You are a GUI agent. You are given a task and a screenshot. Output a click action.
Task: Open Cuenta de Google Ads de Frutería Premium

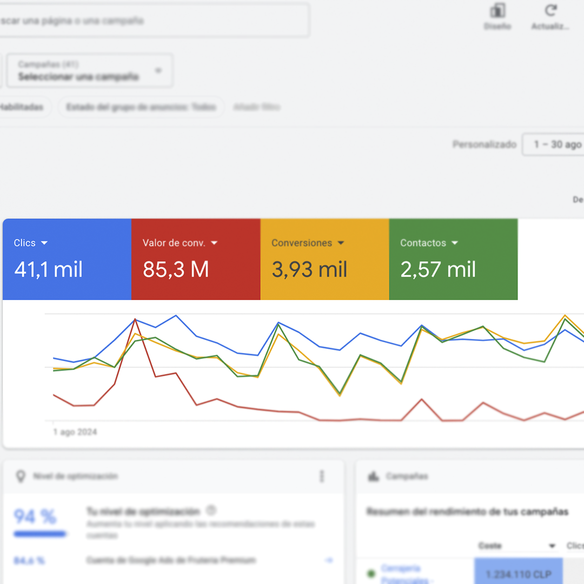tap(171, 560)
